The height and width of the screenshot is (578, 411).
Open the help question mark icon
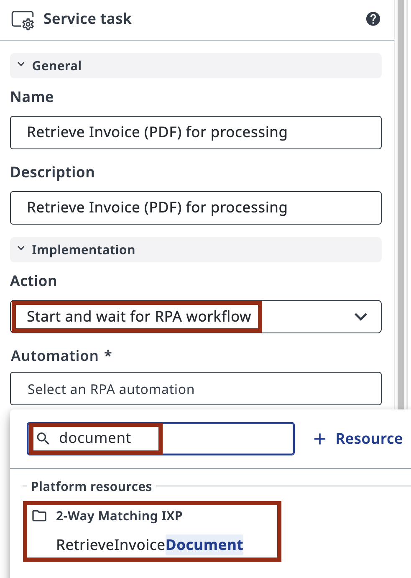373,19
